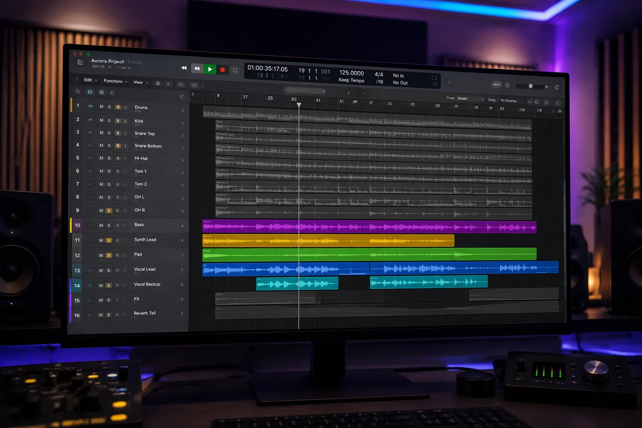Image resolution: width=642 pixels, height=428 pixels.
Task: Click the red Record button
Action: point(222,70)
